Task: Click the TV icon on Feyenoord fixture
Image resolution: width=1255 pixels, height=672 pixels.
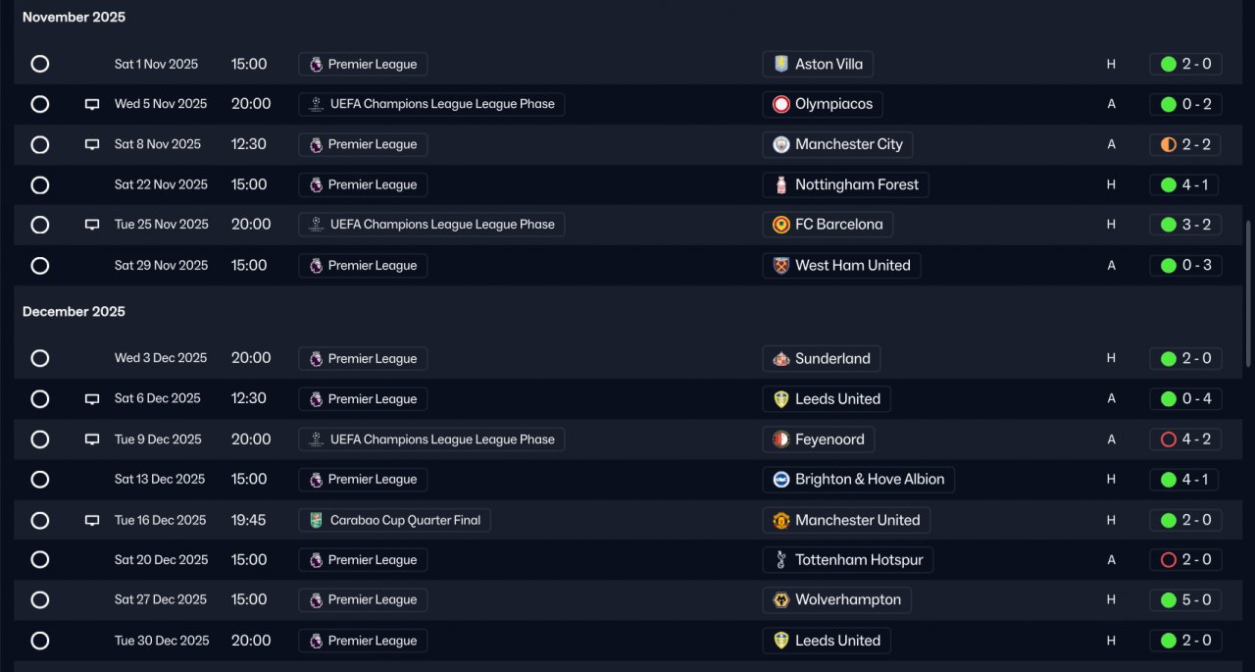Action: click(x=92, y=439)
